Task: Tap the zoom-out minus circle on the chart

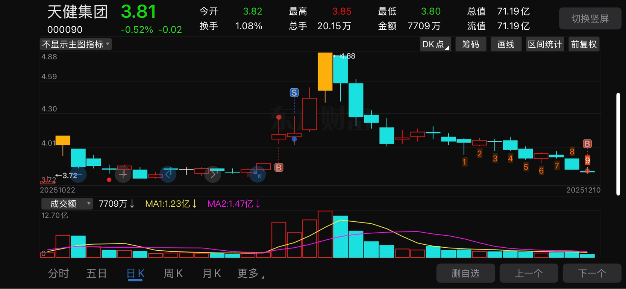Action: click(x=78, y=174)
